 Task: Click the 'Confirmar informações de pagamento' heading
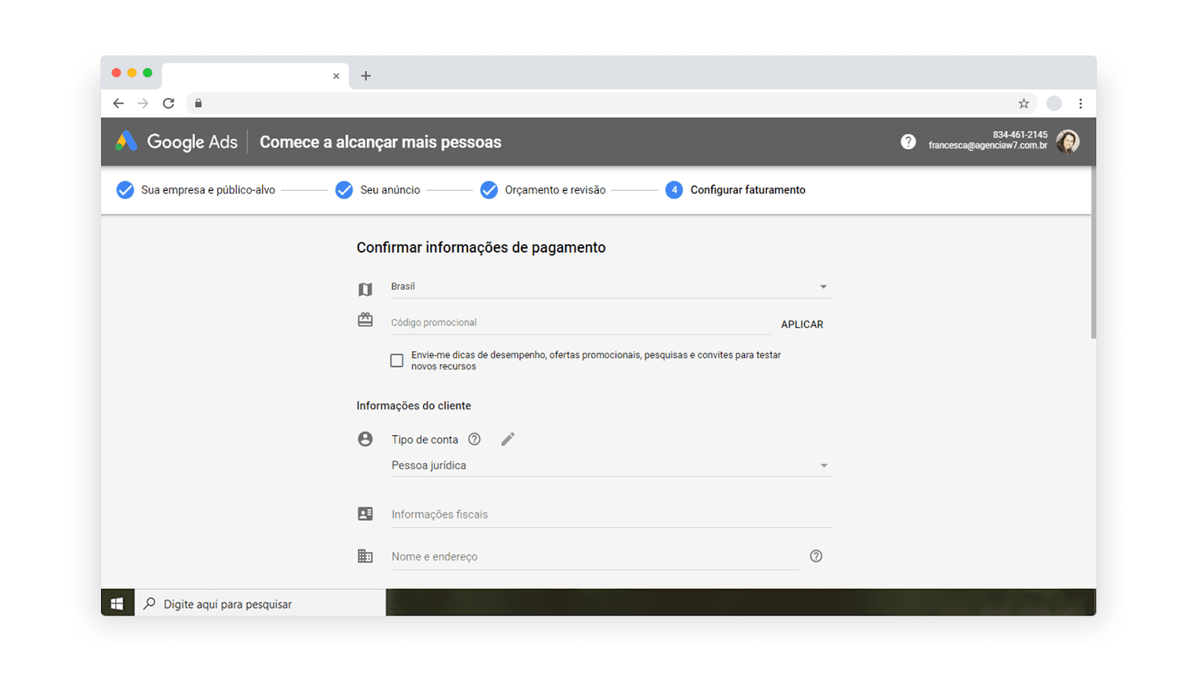(481, 247)
